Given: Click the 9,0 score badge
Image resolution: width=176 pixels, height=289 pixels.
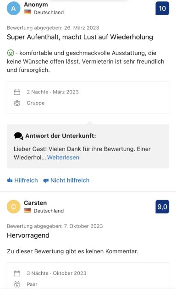Looking at the screenshot, I should (162, 207).
